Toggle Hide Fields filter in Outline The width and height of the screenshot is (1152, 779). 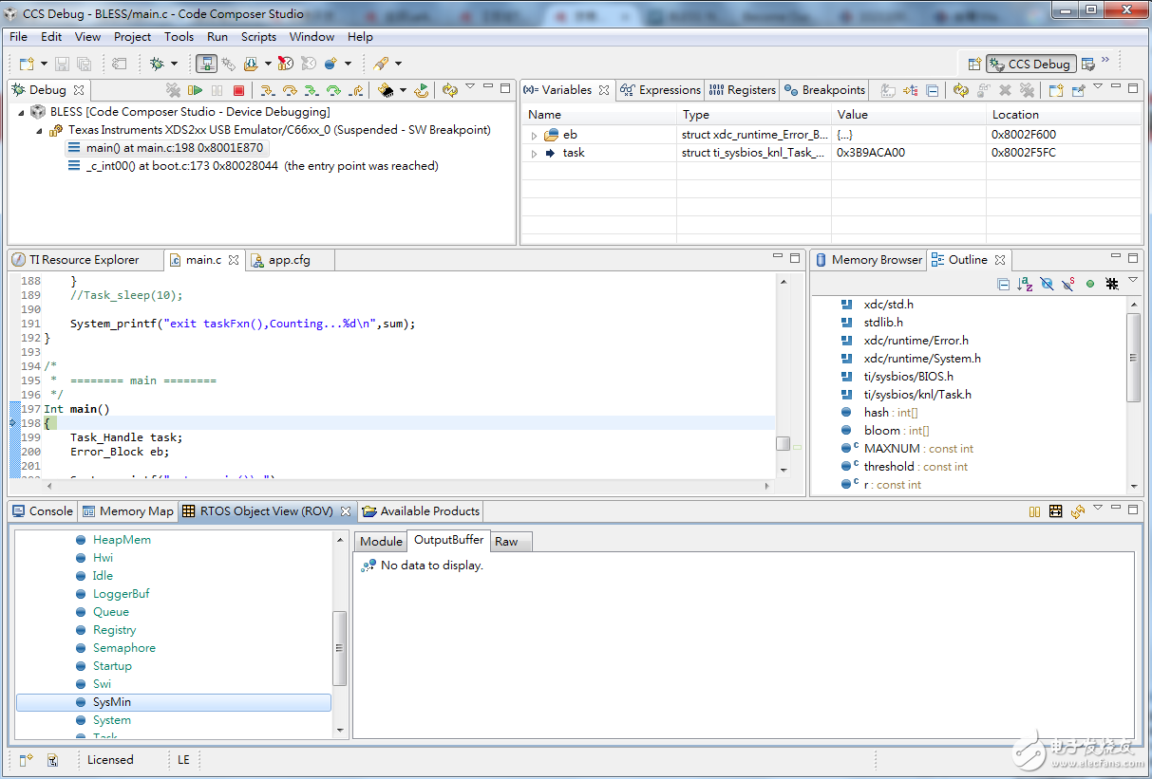click(1047, 284)
